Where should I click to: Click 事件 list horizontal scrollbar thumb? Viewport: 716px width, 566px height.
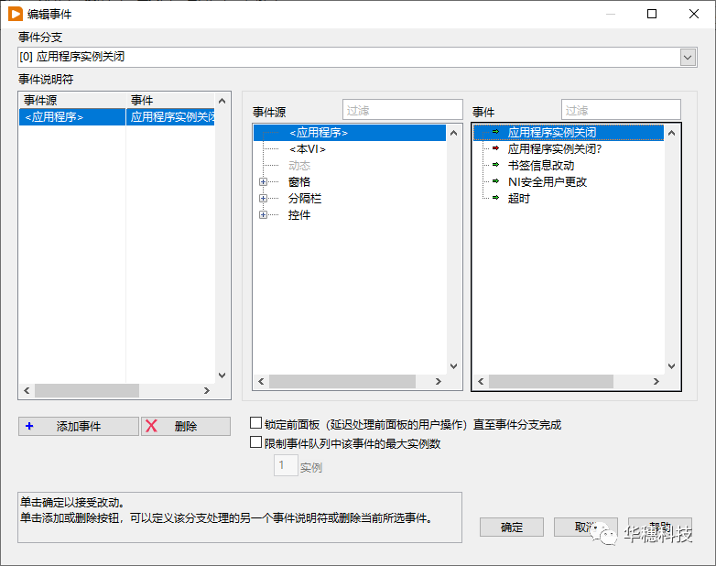tap(551, 381)
